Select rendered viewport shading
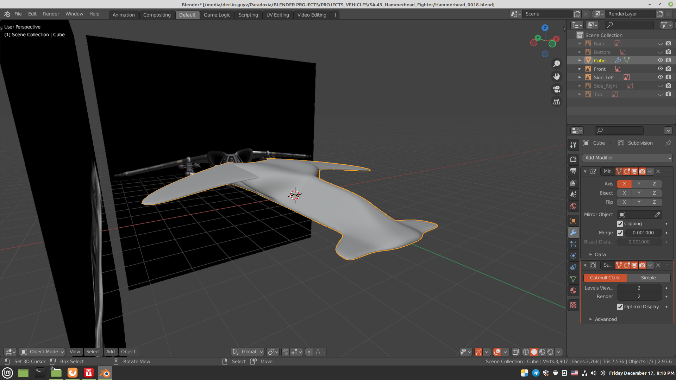 [550, 352]
